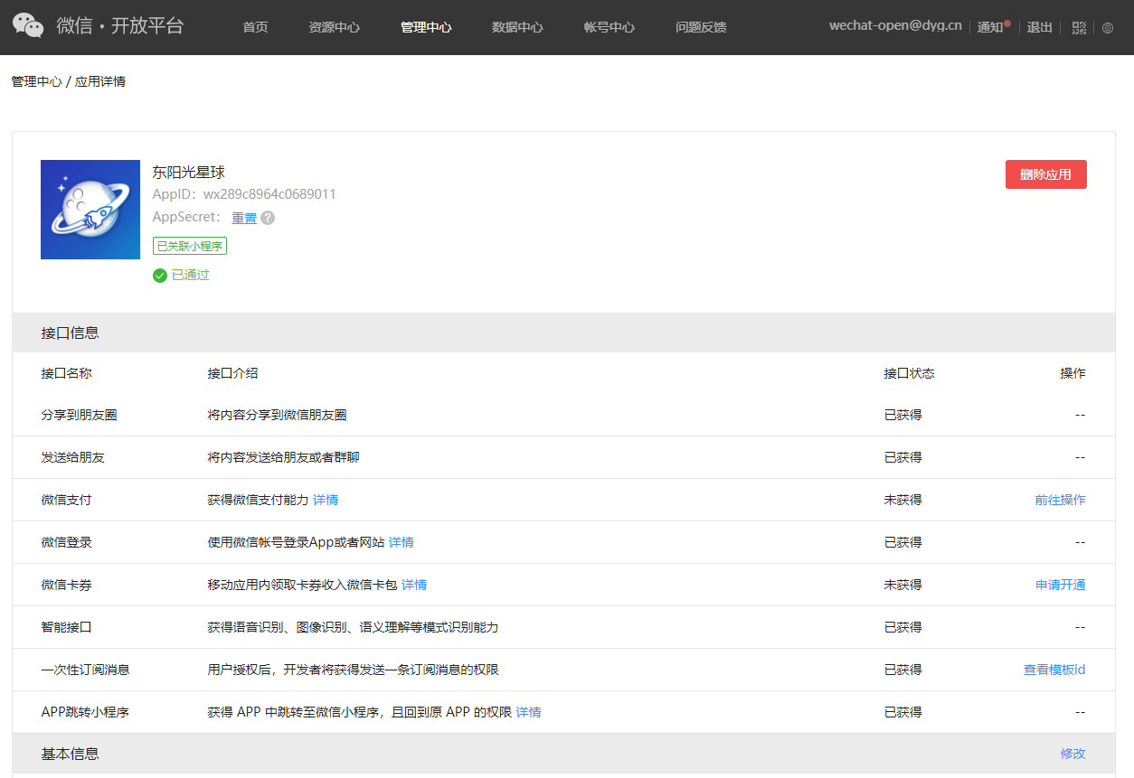The image size is (1134, 778).
Task: Click the 东阳光星球 app icon thumbnail
Action: click(x=90, y=210)
